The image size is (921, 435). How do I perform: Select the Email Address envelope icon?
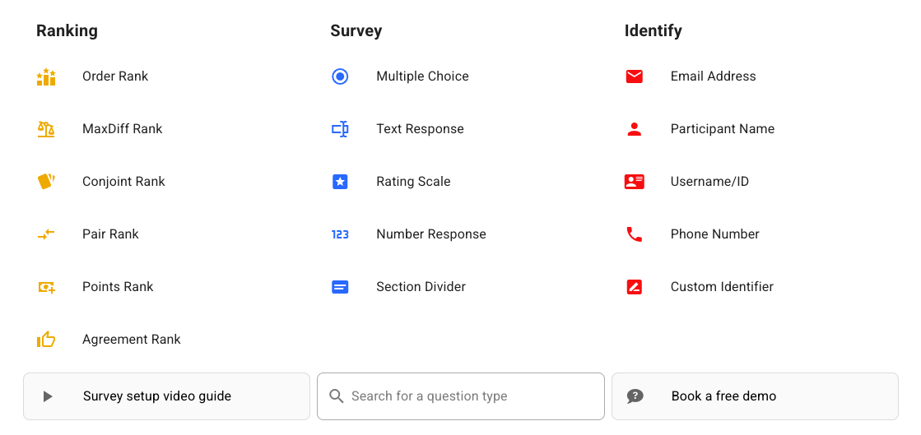coord(634,76)
